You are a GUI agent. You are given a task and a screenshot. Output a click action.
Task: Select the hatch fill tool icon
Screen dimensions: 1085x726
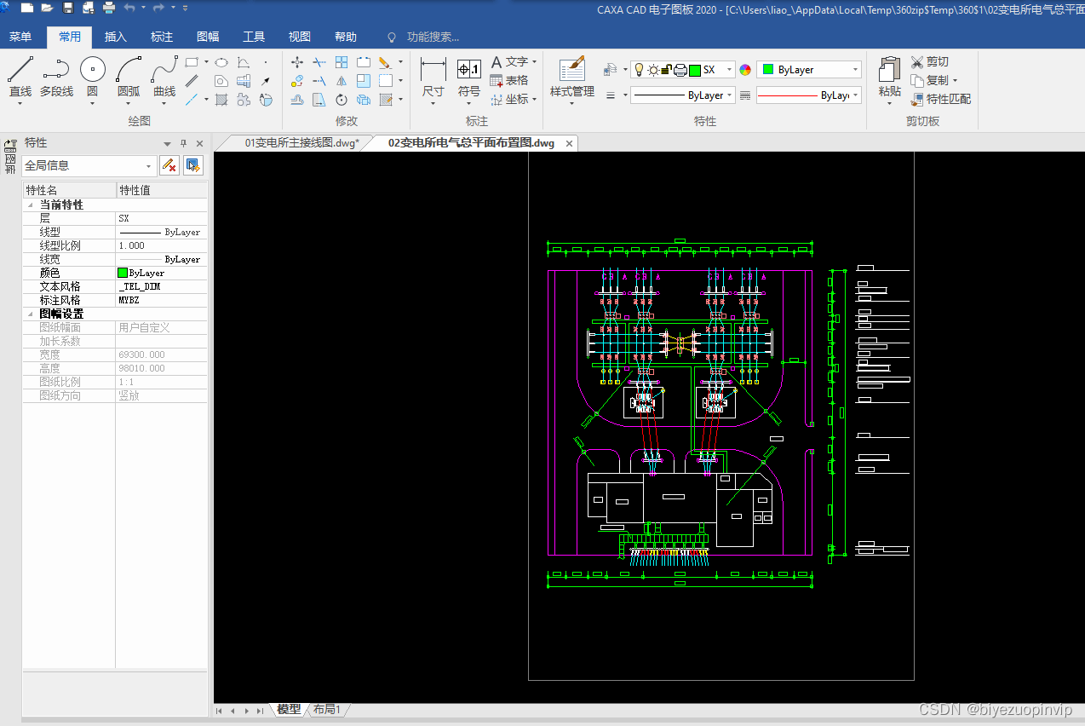tap(221, 100)
